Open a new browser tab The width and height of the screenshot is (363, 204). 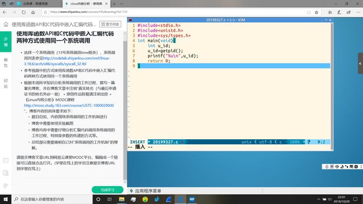coord(114,4)
